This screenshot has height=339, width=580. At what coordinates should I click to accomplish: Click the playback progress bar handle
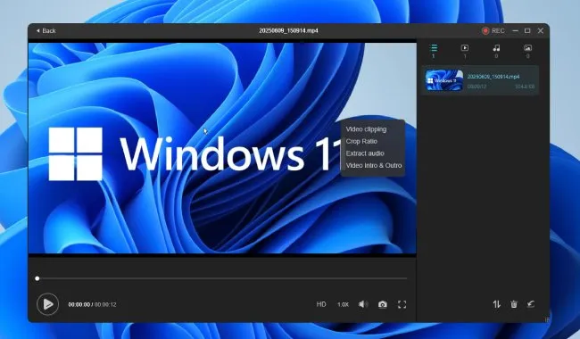37,278
